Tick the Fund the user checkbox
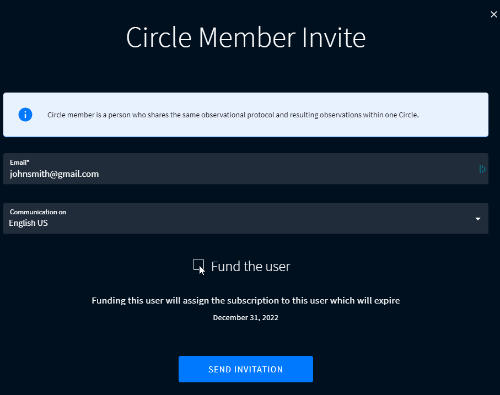The width and height of the screenshot is (500, 395). coord(198,265)
